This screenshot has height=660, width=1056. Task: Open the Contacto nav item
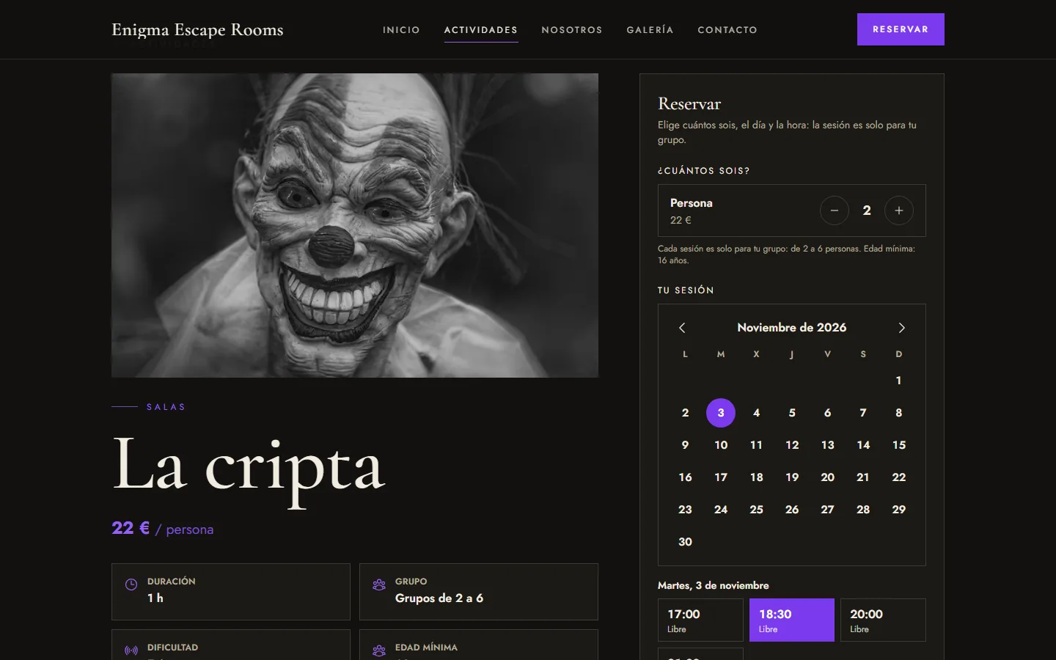(x=727, y=30)
